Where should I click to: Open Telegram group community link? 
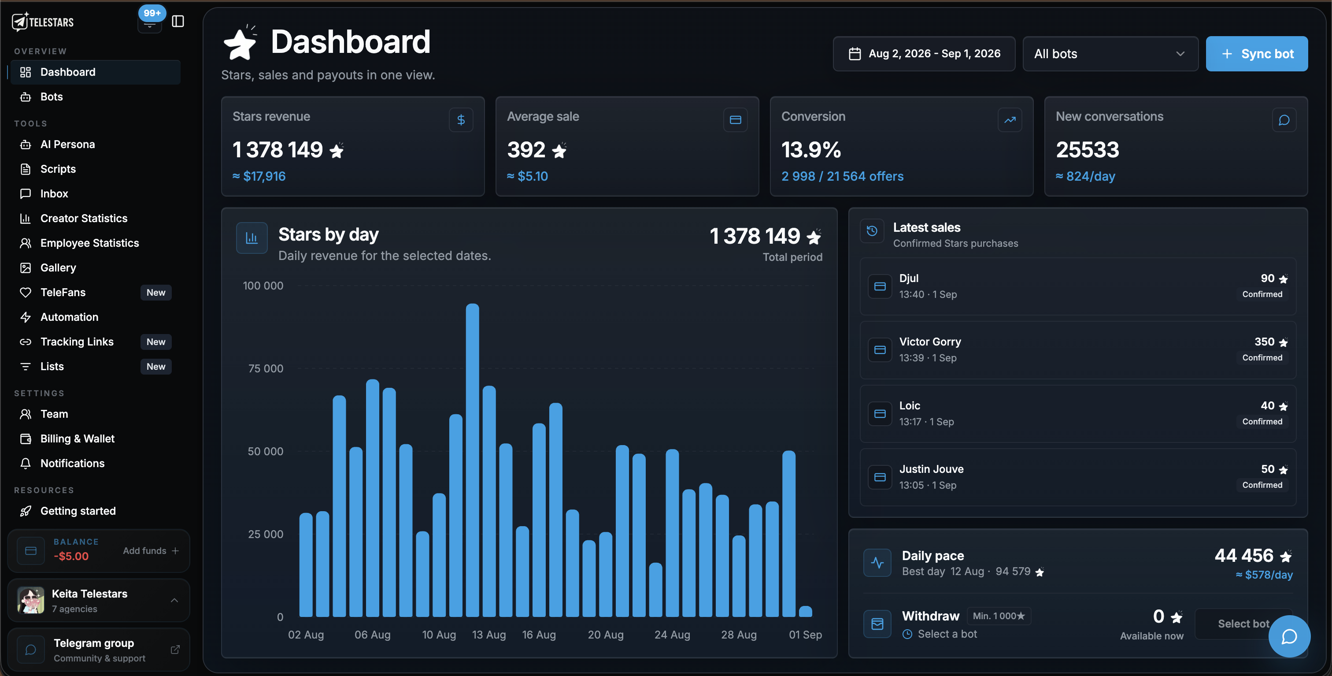pyautogui.click(x=99, y=650)
